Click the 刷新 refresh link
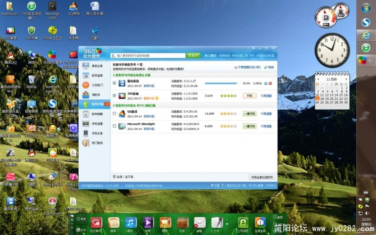Image resolution: width=376 pixels, height=235 pixels. (269, 67)
